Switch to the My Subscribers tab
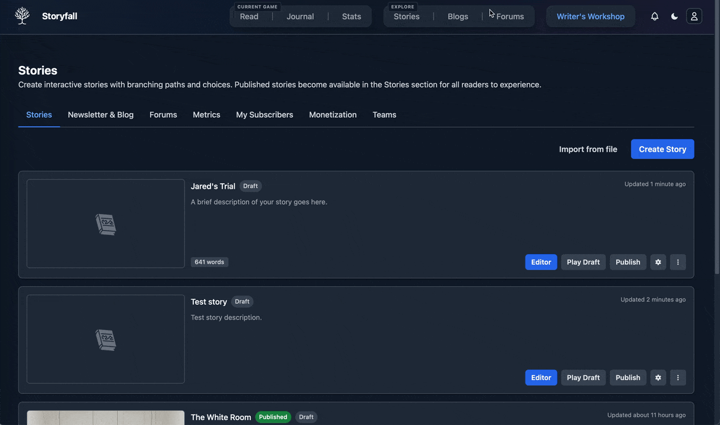Viewport: 720px width, 425px height. (x=264, y=115)
